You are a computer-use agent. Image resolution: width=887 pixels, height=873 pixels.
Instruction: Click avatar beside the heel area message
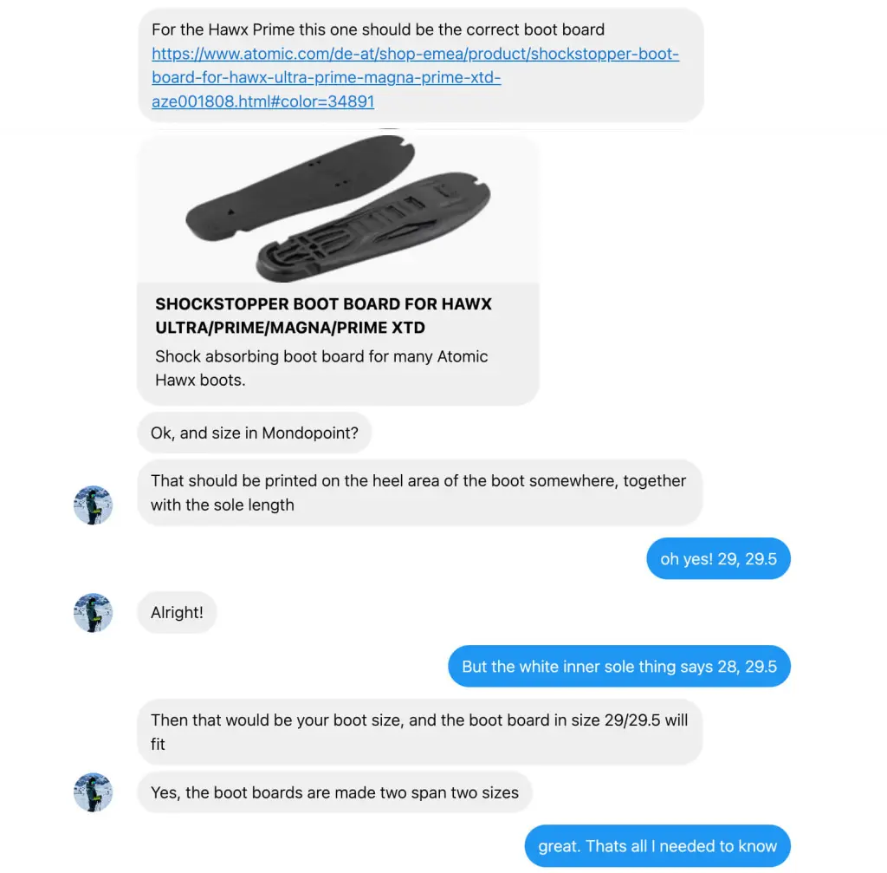pyautogui.click(x=93, y=505)
